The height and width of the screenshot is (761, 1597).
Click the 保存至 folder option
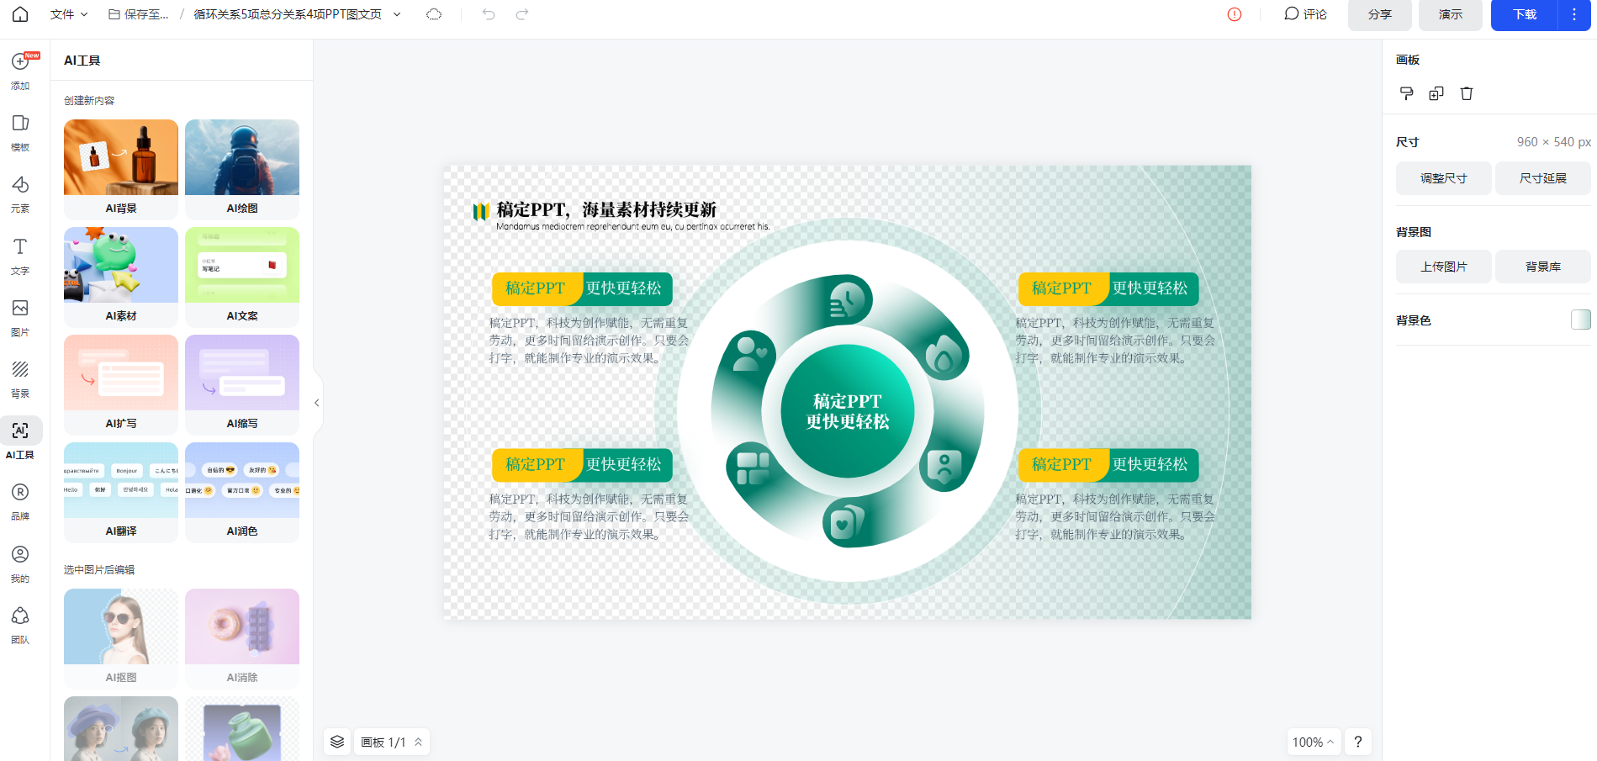tap(139, 14)
